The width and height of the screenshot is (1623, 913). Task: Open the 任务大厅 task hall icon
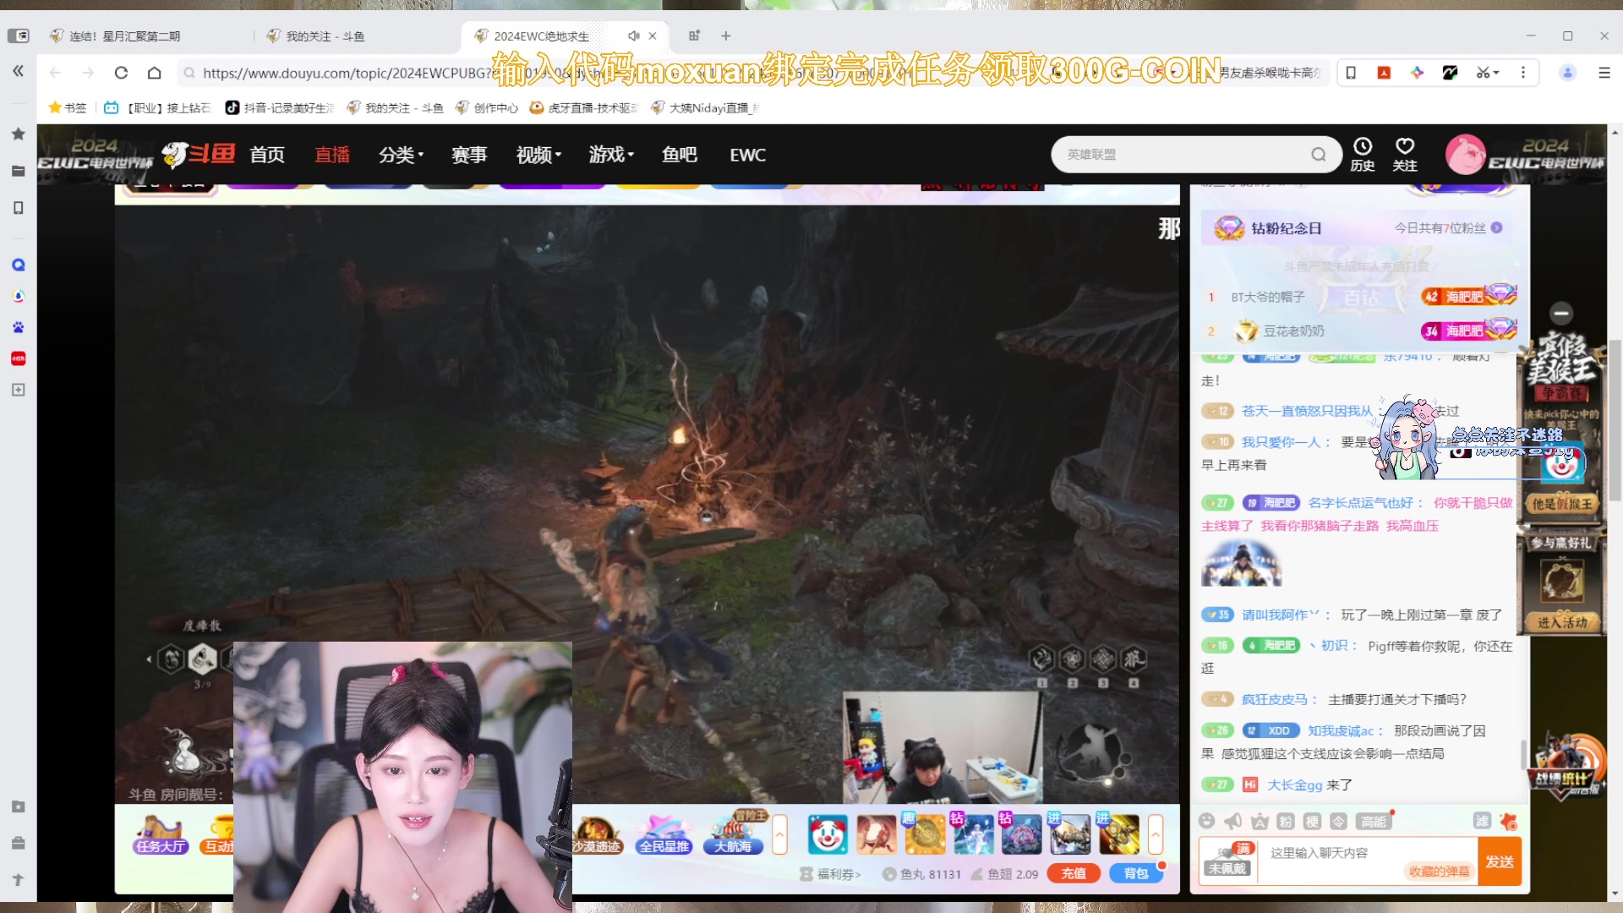coord(161,834)
